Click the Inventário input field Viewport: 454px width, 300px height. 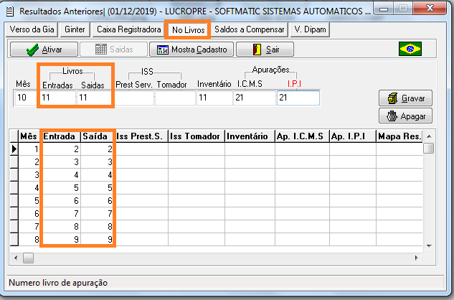(214, 98)
